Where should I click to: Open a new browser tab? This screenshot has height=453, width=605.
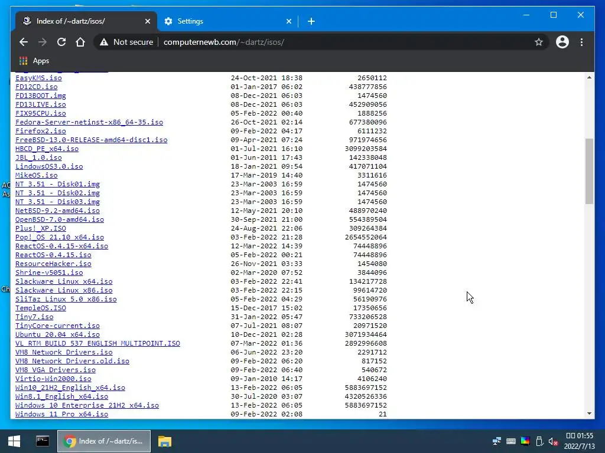click(311, 21)
